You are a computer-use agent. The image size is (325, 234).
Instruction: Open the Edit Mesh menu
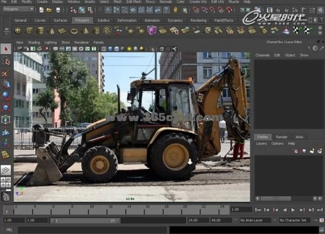pos(133,2)
